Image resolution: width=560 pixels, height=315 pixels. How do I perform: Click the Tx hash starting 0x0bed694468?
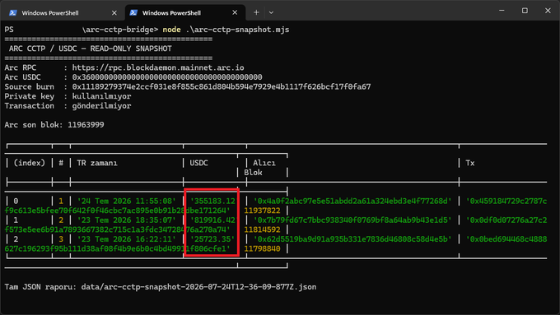pyautogui.click(x=506, y=239)
